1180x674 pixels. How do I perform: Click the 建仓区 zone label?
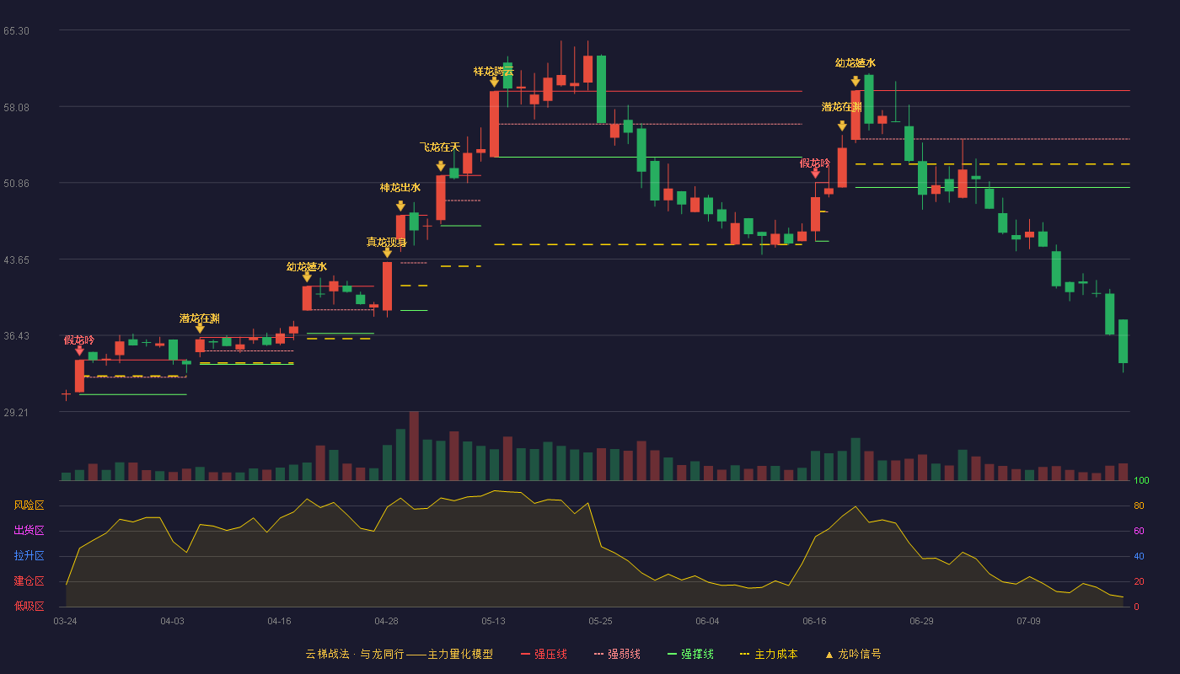29,581
